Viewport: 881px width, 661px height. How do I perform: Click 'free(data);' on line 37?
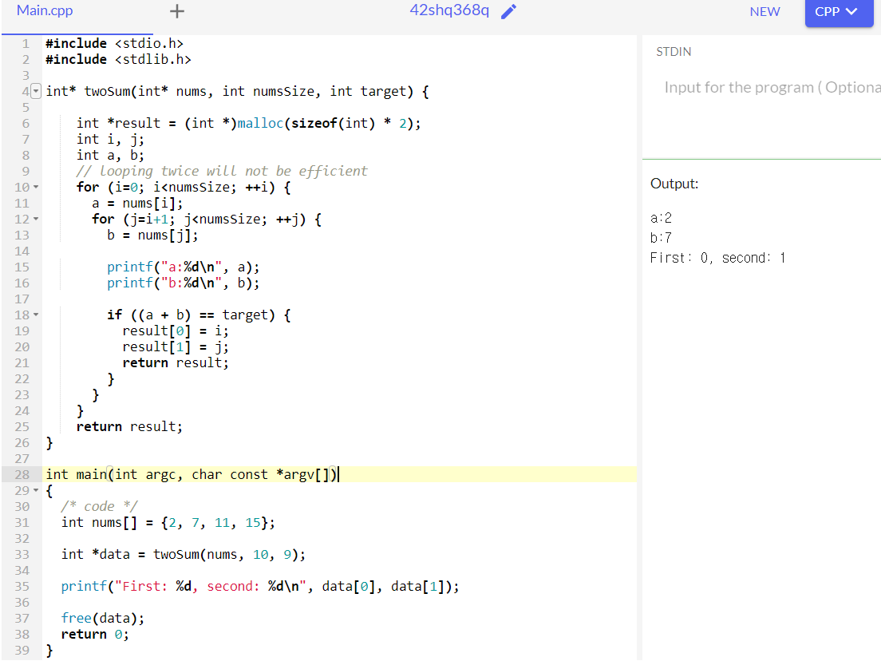pyautogui.click(x=102, y=618)
